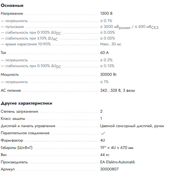Click the 1500 В voltage value
The image size is (181, 175).
106,14
